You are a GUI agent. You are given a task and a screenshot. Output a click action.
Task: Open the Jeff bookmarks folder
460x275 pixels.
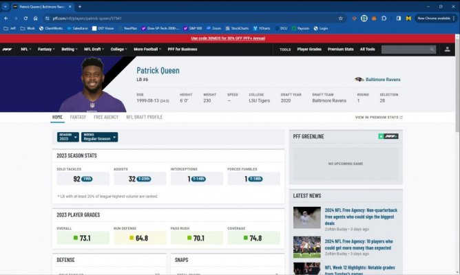tap(10, 28)
